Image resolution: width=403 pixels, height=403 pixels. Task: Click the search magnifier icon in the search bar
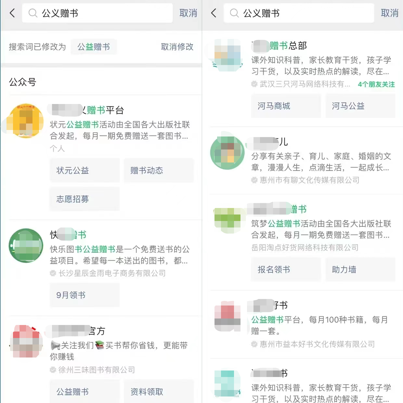click(32, 13)
